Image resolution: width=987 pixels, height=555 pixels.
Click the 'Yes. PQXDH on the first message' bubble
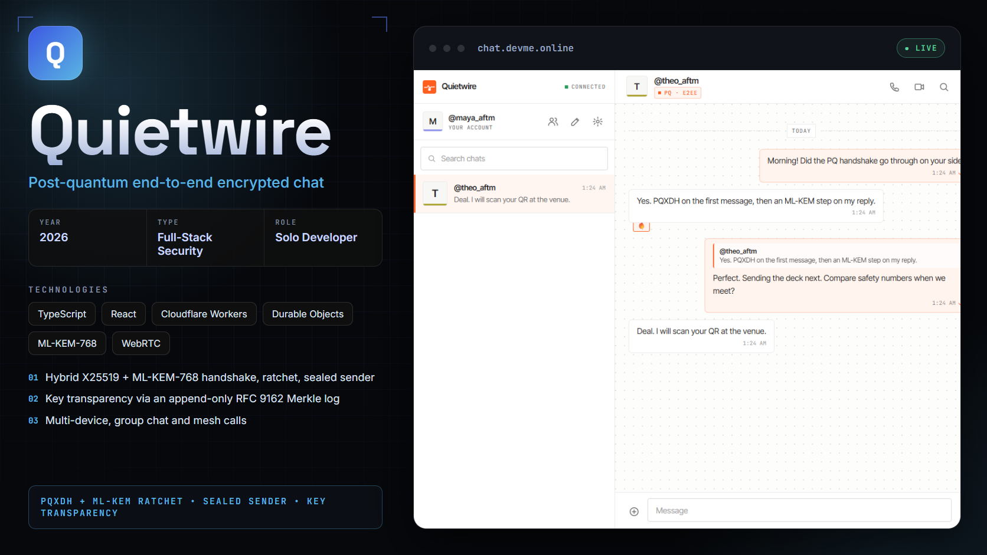[x=756, y=206]
